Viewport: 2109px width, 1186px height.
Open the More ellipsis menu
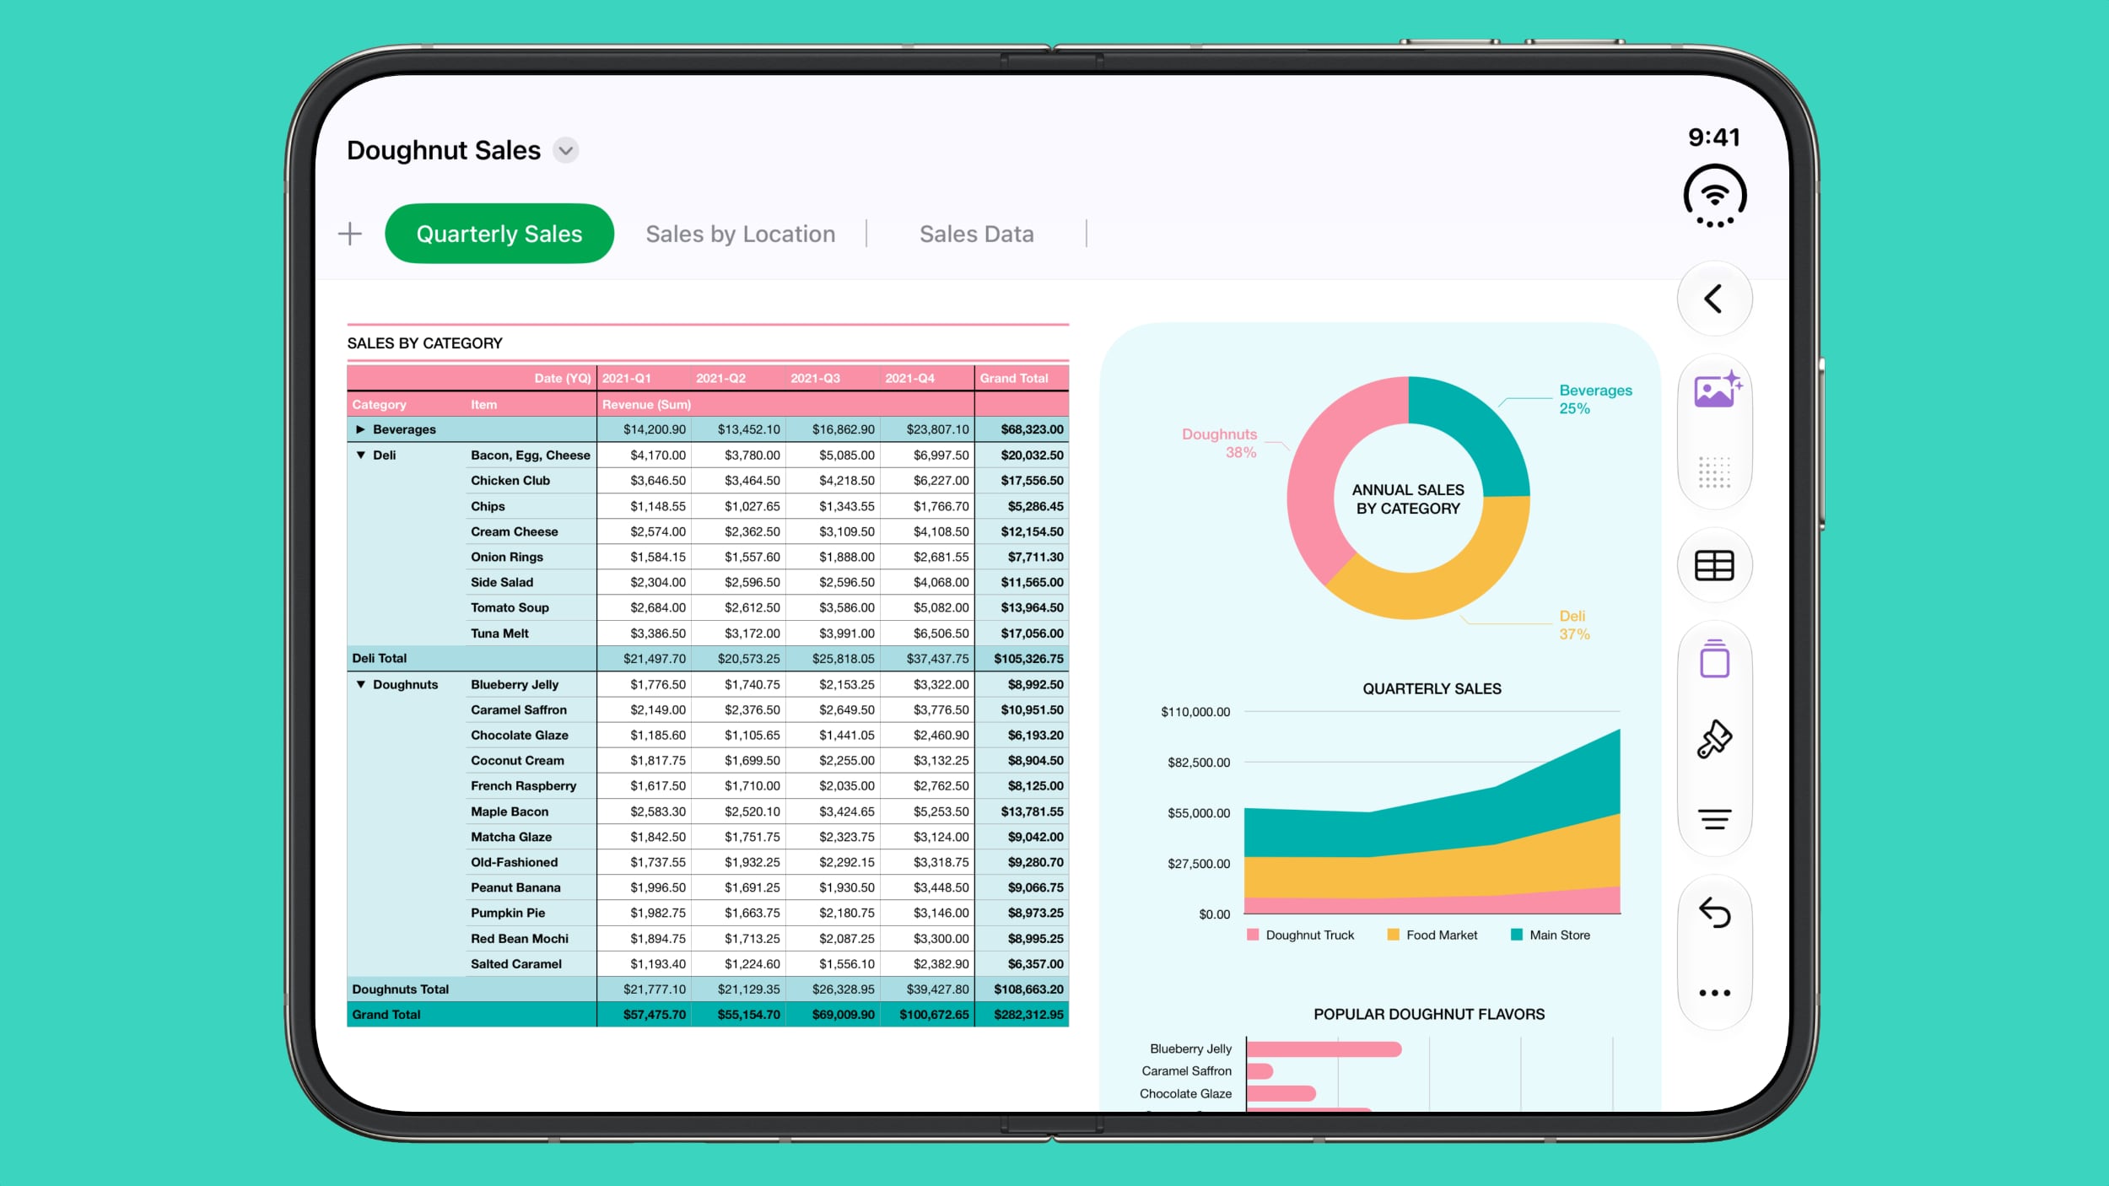pos(1714,993)
